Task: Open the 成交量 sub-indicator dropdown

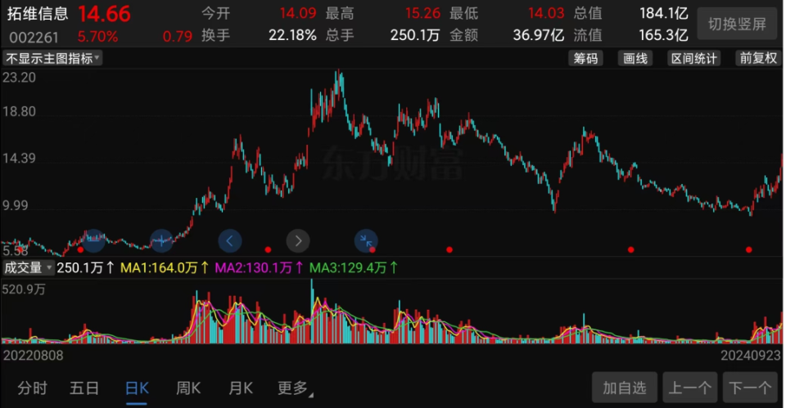Action: [x=28, y=268]
